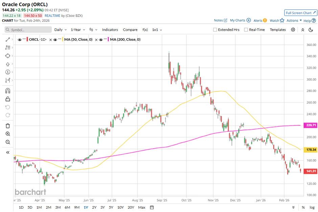
Task: Open the My Charts link
Action: (240, 21)
